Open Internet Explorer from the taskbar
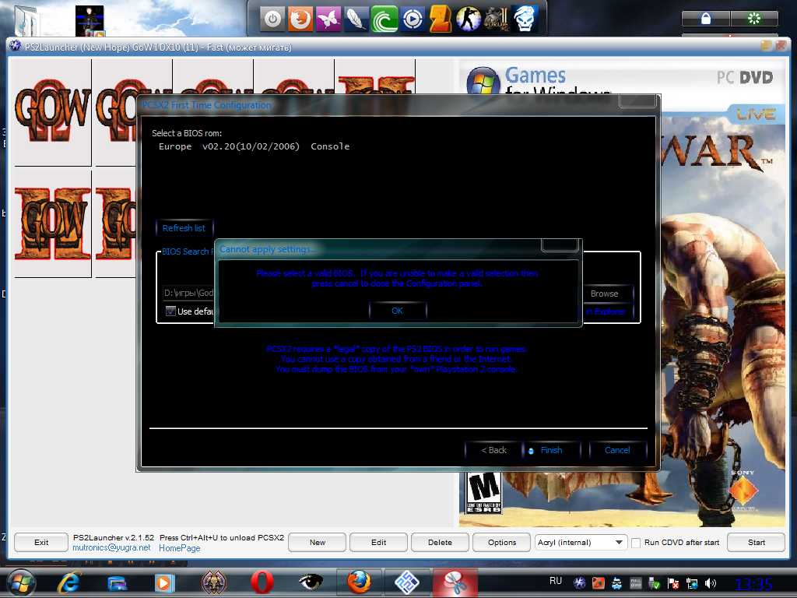 pyautogui.click(x=69, y=582)
